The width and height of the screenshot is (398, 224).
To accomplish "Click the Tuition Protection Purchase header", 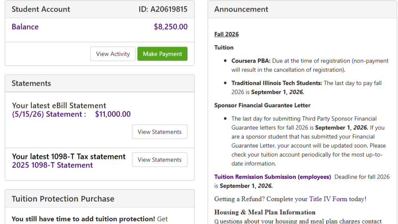I will coord(100,199).
